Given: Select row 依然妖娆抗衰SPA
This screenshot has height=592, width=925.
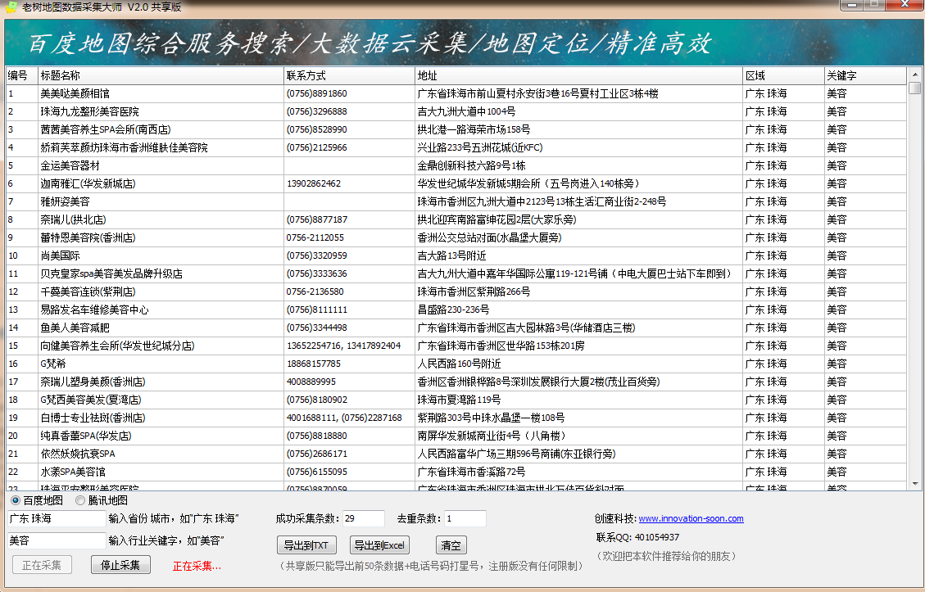Looking at the screenshot, I should 456,454.
